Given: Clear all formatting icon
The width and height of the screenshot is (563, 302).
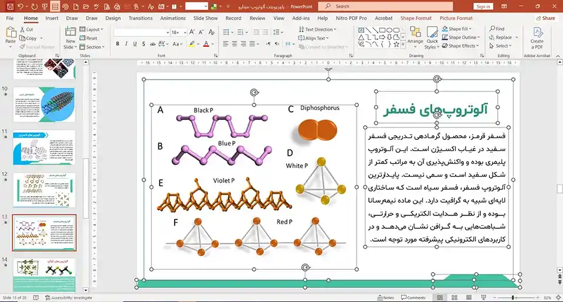Looking at the screenshot, I should coord(212,32).
